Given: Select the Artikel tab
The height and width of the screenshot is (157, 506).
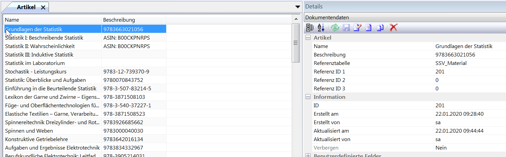Looking at the screenshot, I should coord(26,7).
